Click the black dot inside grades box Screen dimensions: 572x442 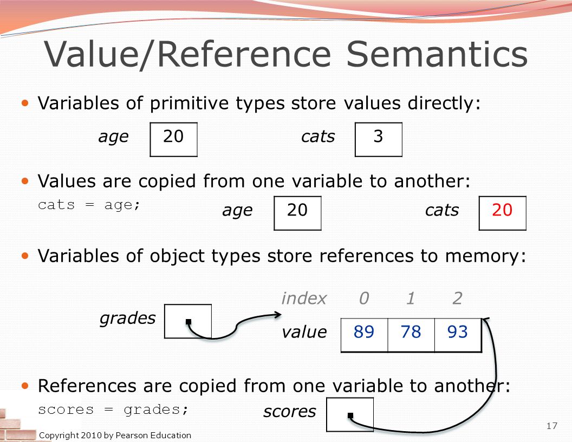188,322
